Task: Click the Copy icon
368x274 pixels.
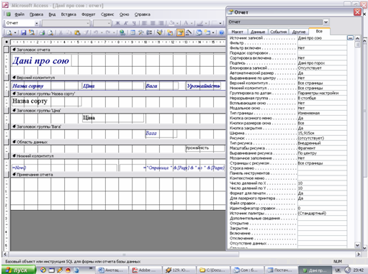Action: 69,32
